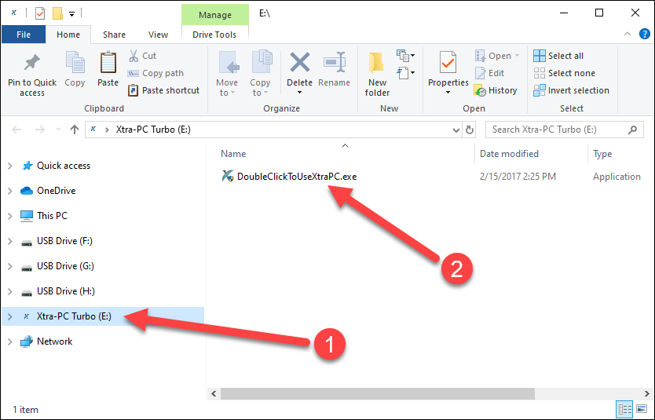Expand OneDrive tree node
The height and width of the screenshot is (420, 655).
[x=10, y=191]
